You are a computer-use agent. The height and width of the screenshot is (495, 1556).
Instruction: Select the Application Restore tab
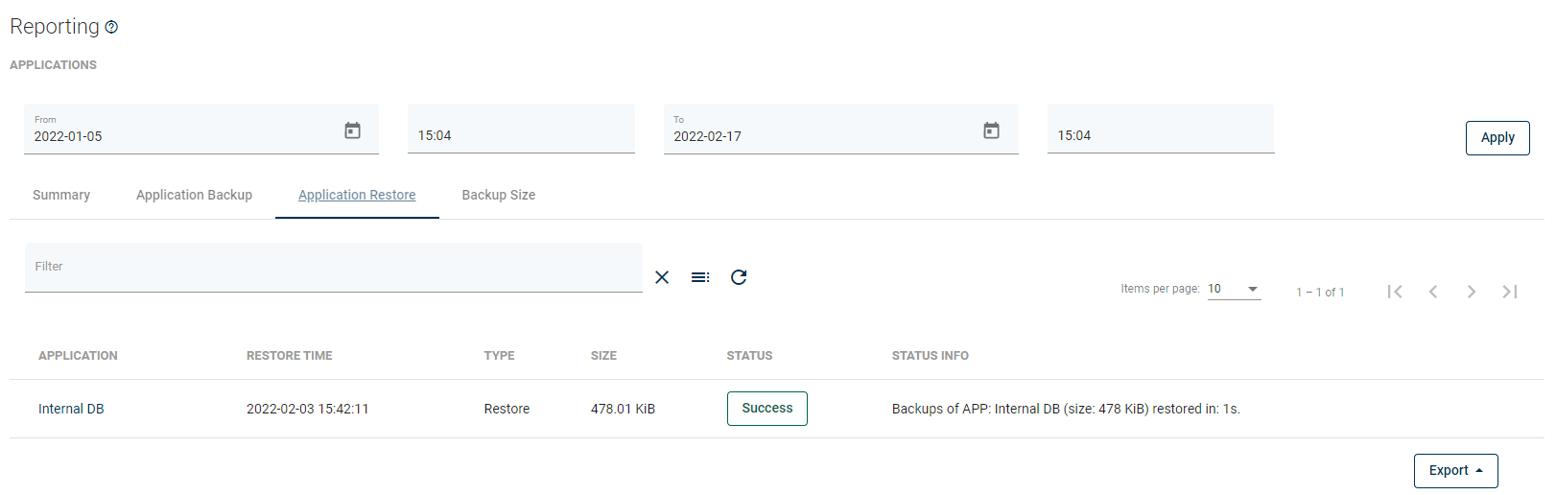357,195
